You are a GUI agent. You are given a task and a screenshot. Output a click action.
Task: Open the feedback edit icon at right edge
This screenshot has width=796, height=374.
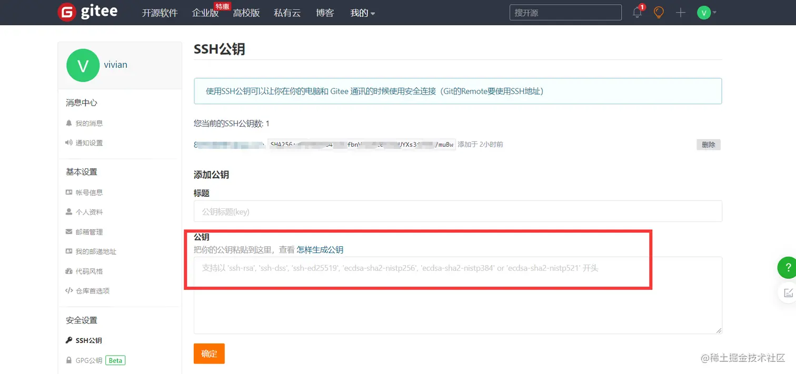[x=788, y=292]
